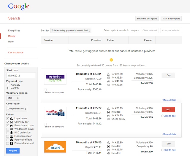Select Everything in left navigation
This screenshot has height=156, width=190.
click(x=14, y=31)
